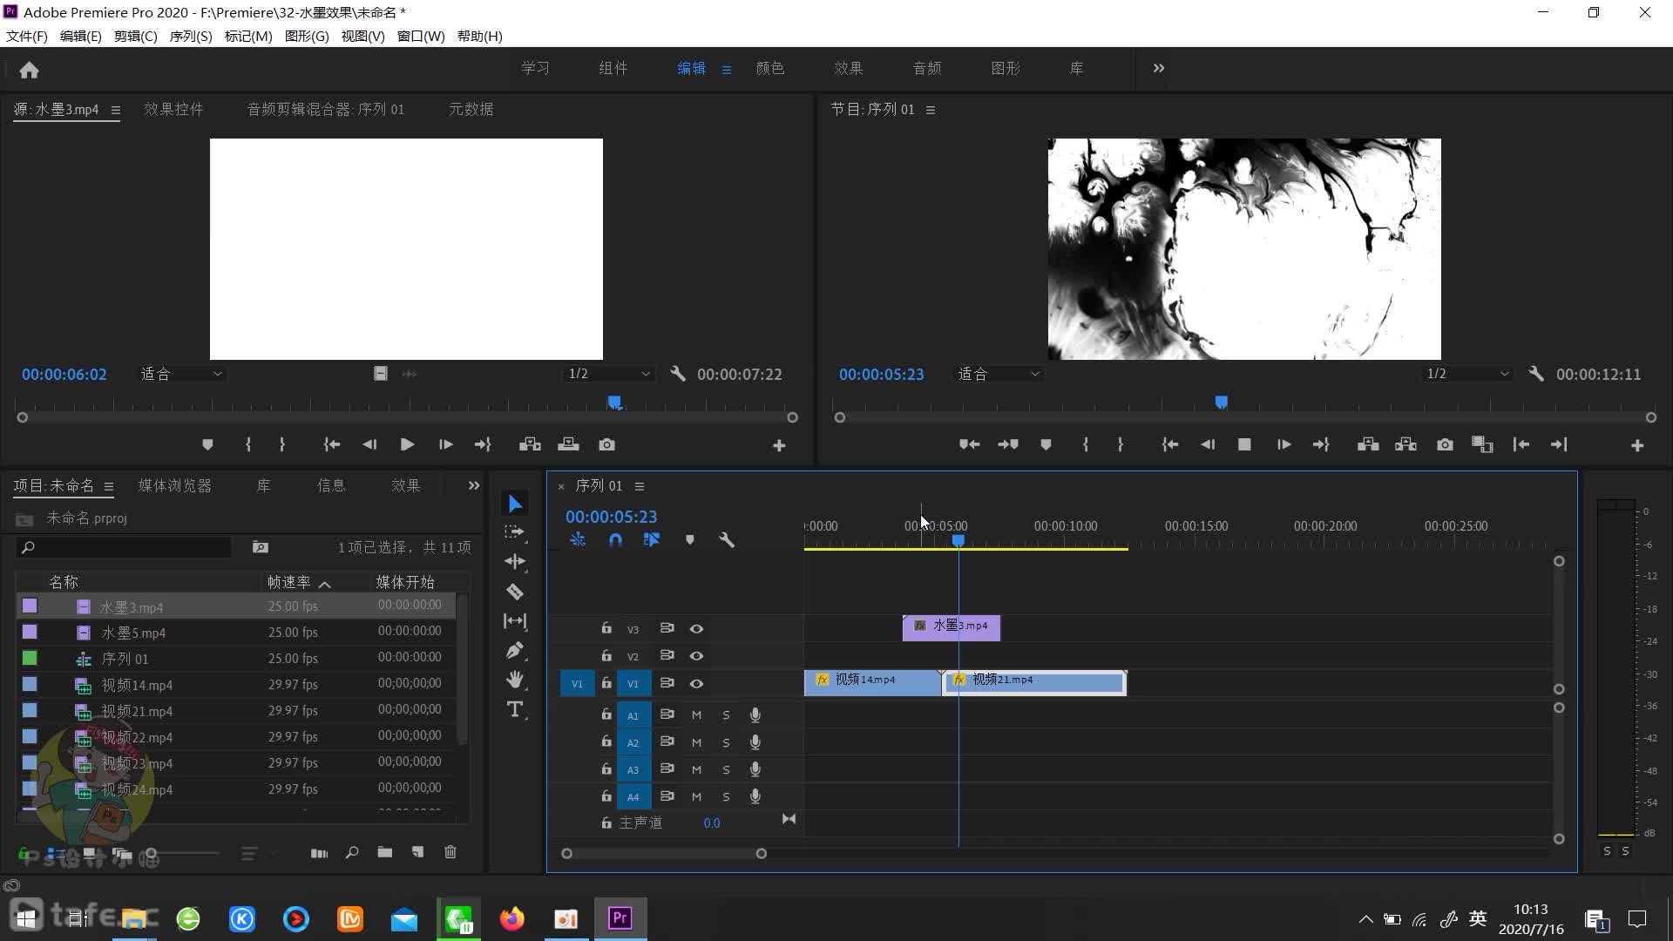Click Export Frame camera in Program monitor
1673x941 pixels.
pos(1445,444)
